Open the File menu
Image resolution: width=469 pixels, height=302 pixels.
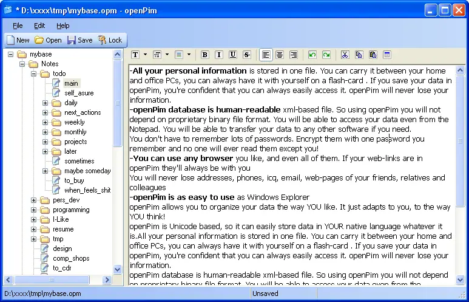click(x=18, y=26)
